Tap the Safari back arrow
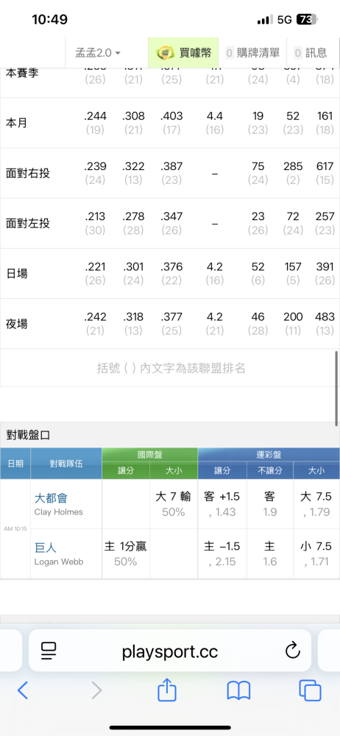Viewport: 340px width, 736px height. tap(23, 690)
